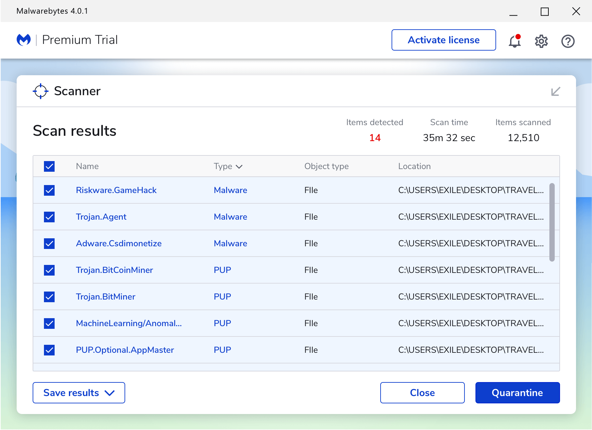The height and width of the screenshot is (430, 592).
Task: Click Malware type for Trojan.Agent
Action: pos(230,217)
